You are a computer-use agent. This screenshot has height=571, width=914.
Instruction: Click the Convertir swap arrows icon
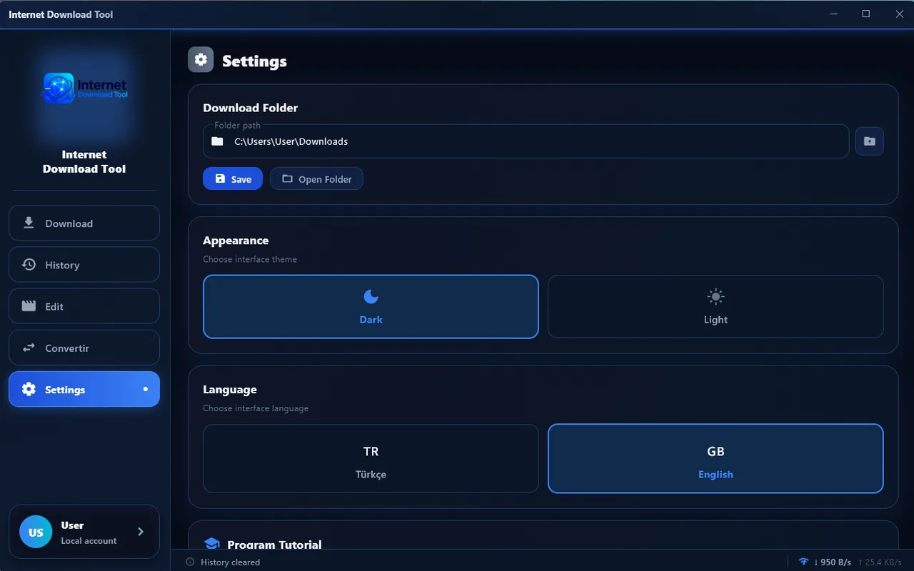click(x=29, y=348)
